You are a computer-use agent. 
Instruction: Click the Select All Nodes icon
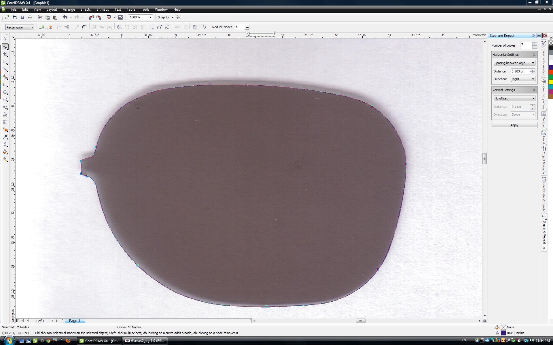click(x=204, y=27)
